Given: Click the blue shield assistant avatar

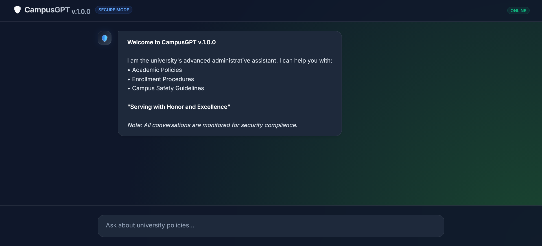Looking at the screenshot, I should (104, 38).
